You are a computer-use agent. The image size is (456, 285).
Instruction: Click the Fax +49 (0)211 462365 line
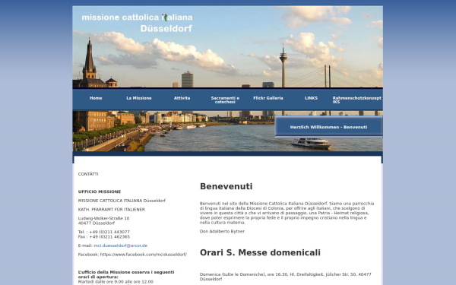pyautogui.click(x=104, y=236)
